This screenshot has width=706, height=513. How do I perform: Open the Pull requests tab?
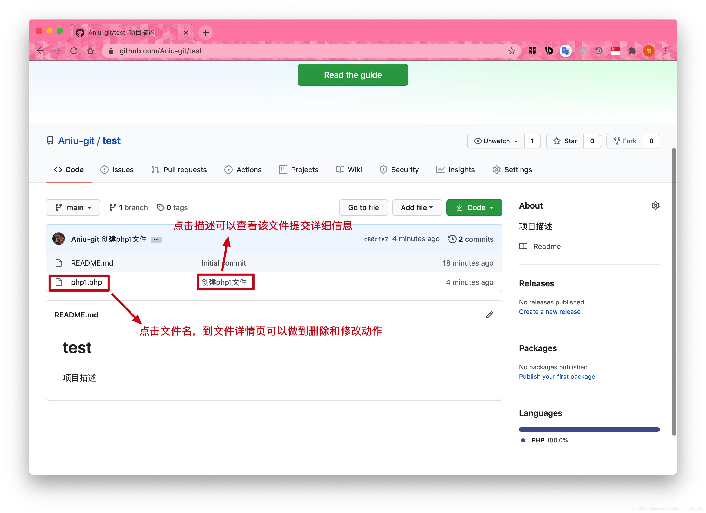[x=179, y=170]
